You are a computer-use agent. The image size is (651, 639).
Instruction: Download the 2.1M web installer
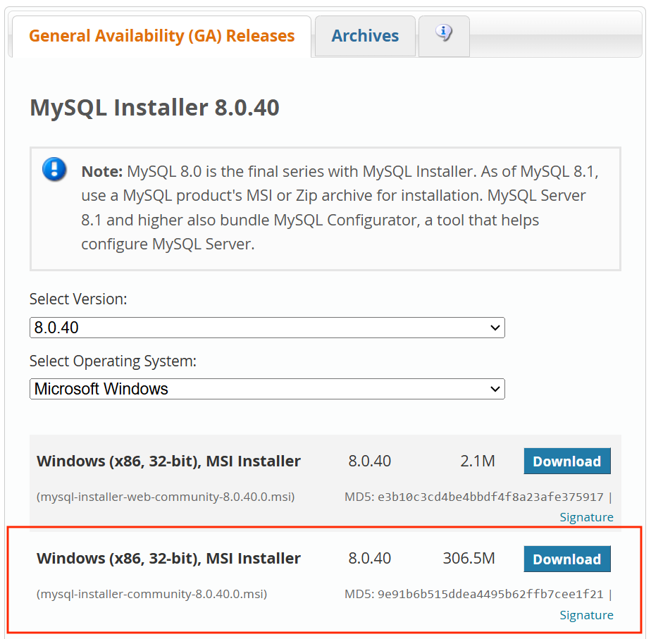click(566, 461)
